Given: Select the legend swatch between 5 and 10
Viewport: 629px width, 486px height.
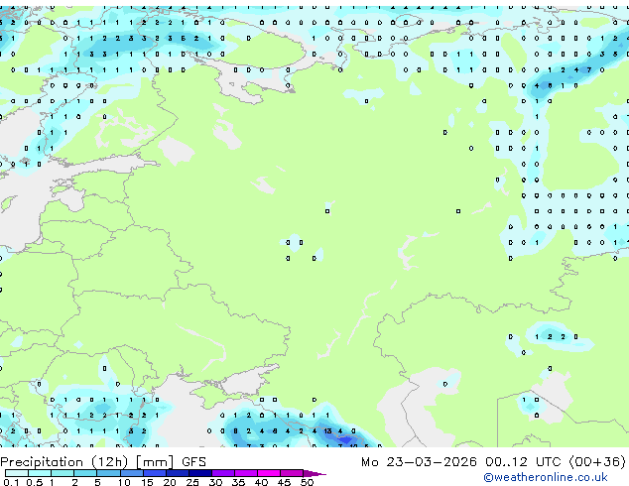Looking at the screenshot, I should pyautogui.click(x=108, y=473).
